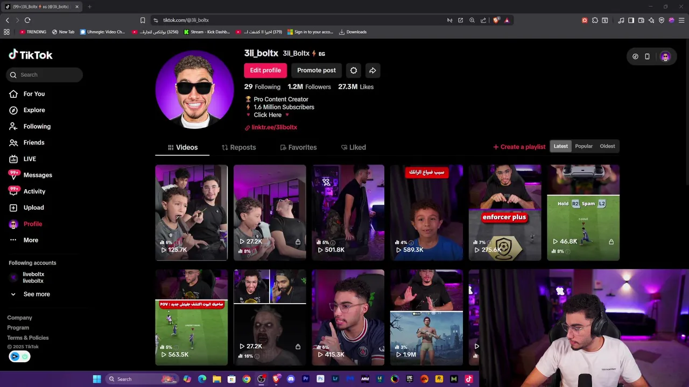Expand See more following accounts
The height and width of the screenshot is (387, 689).
coord(31,295)
